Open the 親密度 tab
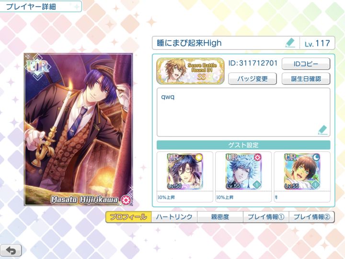The image size is (345, 259). (220, 217)
